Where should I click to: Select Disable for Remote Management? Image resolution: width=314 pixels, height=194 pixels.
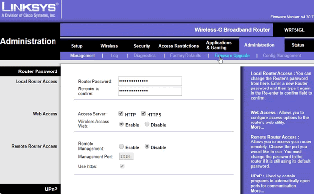click(x=147, y=147)
